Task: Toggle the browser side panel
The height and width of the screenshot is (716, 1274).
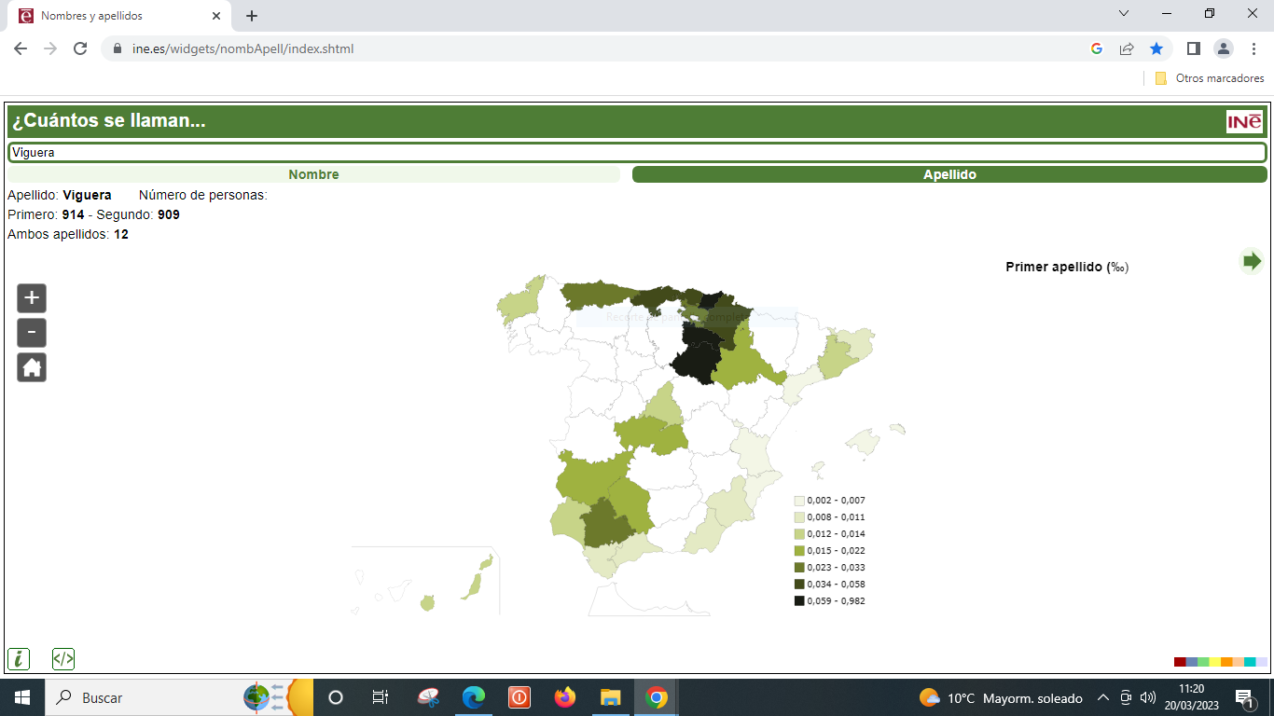Action: coord(1193,48)
